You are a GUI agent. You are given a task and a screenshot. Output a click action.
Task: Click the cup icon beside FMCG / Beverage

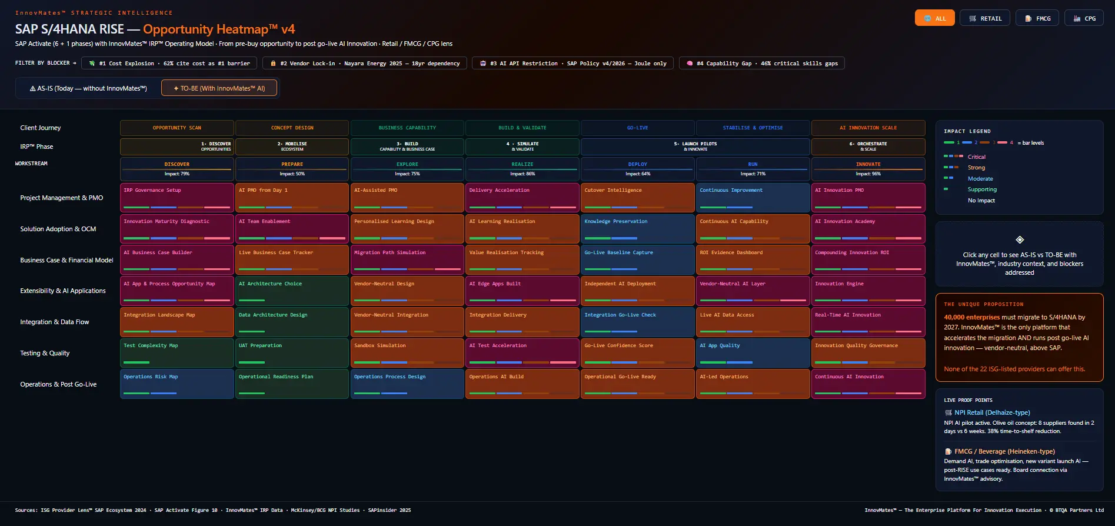click(948, 452)
